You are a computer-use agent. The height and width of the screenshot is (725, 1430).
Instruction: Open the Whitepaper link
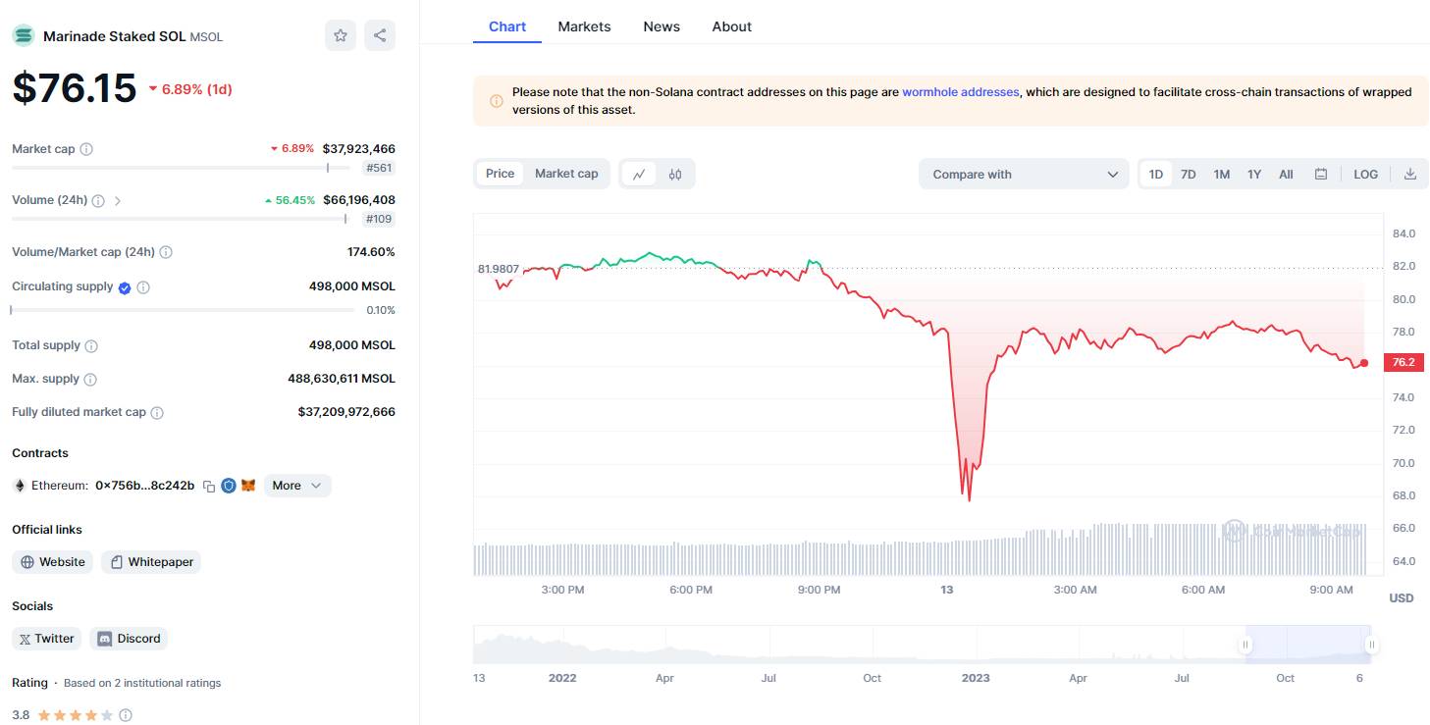pos(151,562)
